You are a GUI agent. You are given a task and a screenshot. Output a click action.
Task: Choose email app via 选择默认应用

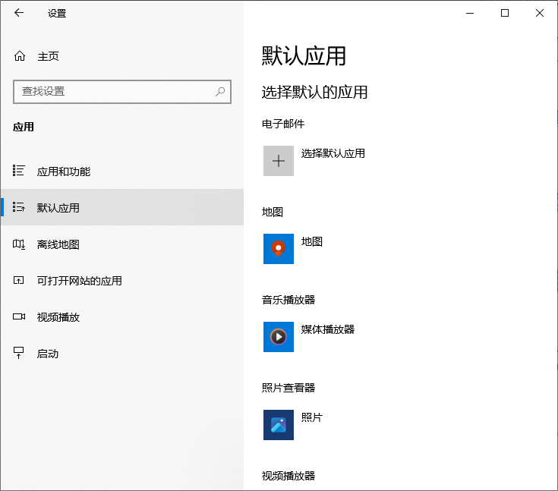point(333,153)
